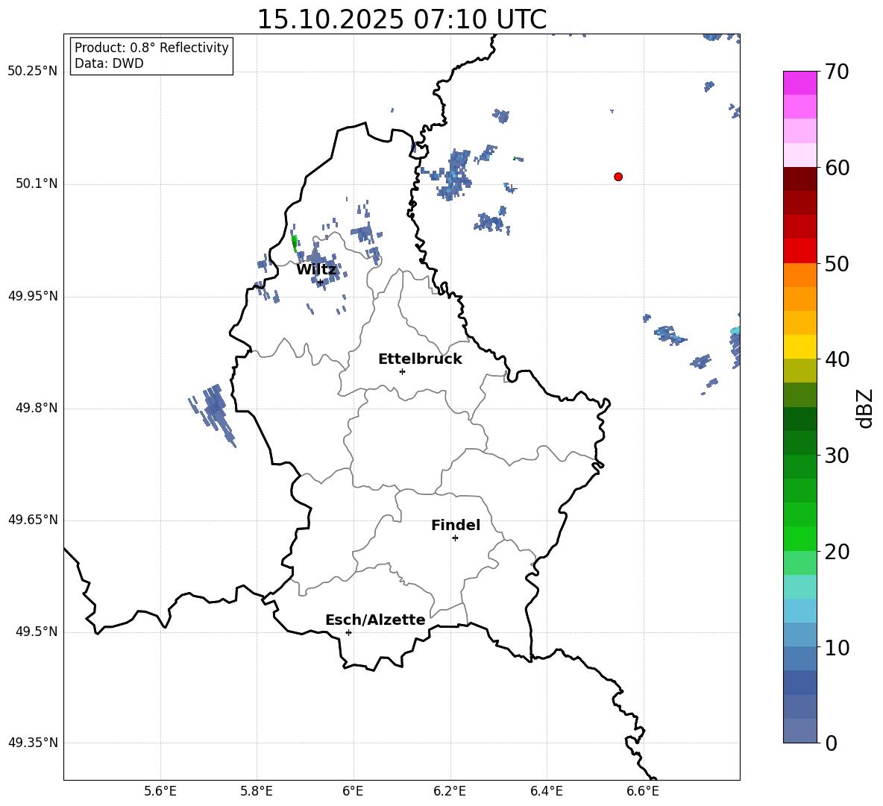This screenshot has height=806, width=883.
Task: Click the 6.2°E longitude label
Action: 450,791
